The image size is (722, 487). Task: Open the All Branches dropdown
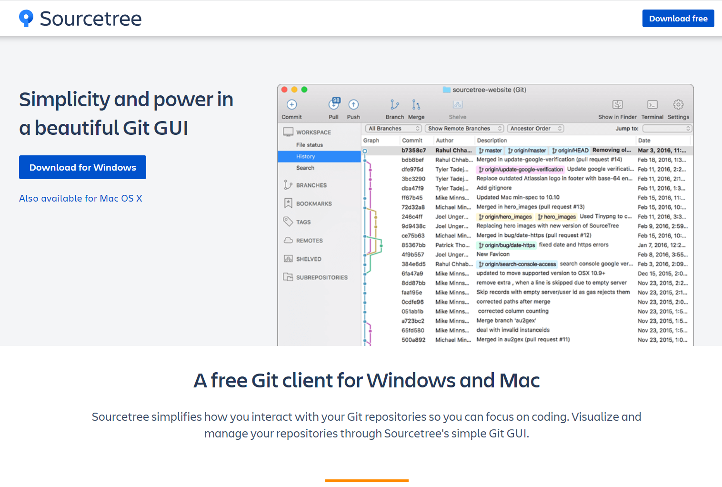click(x=394, y=129)
